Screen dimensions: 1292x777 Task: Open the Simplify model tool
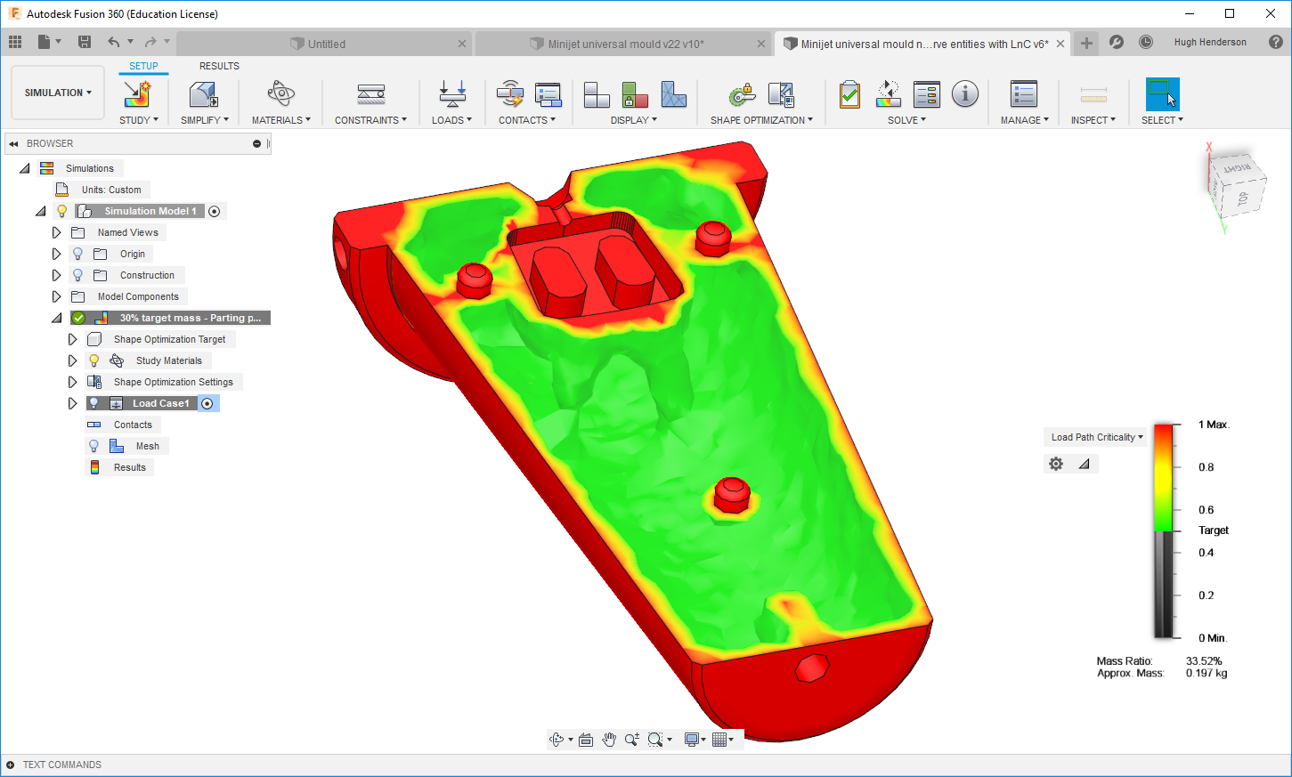[x=204, y=95]
